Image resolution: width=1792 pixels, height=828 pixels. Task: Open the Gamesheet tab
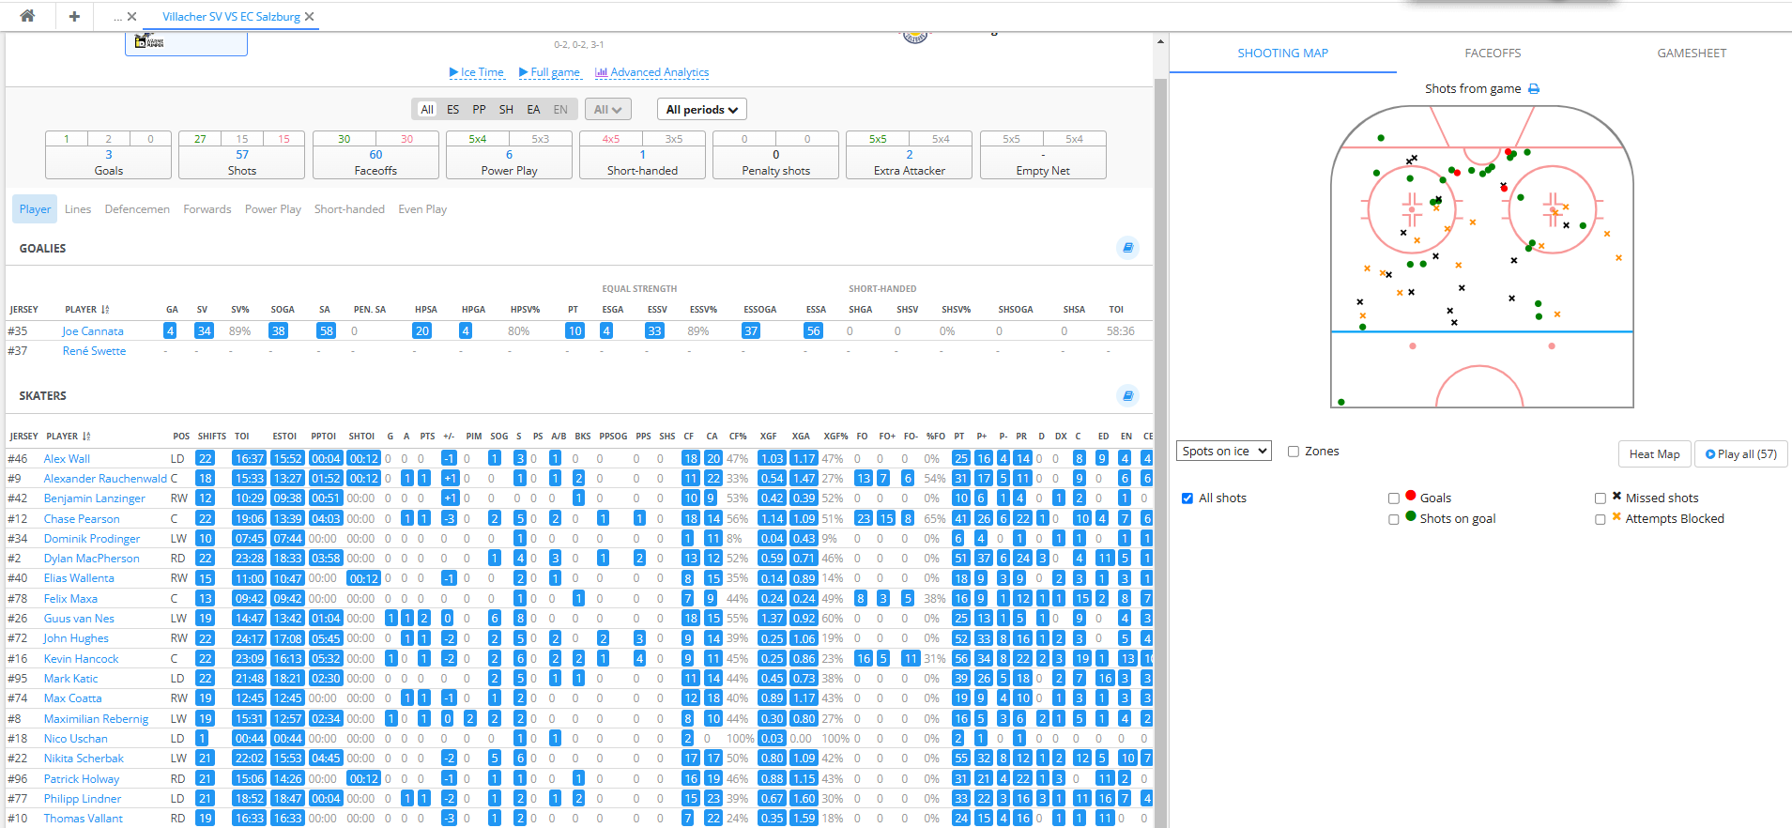point(1692,54)
